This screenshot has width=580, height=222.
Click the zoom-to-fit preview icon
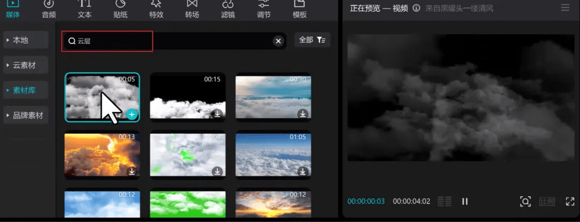[x=525, y=201]
